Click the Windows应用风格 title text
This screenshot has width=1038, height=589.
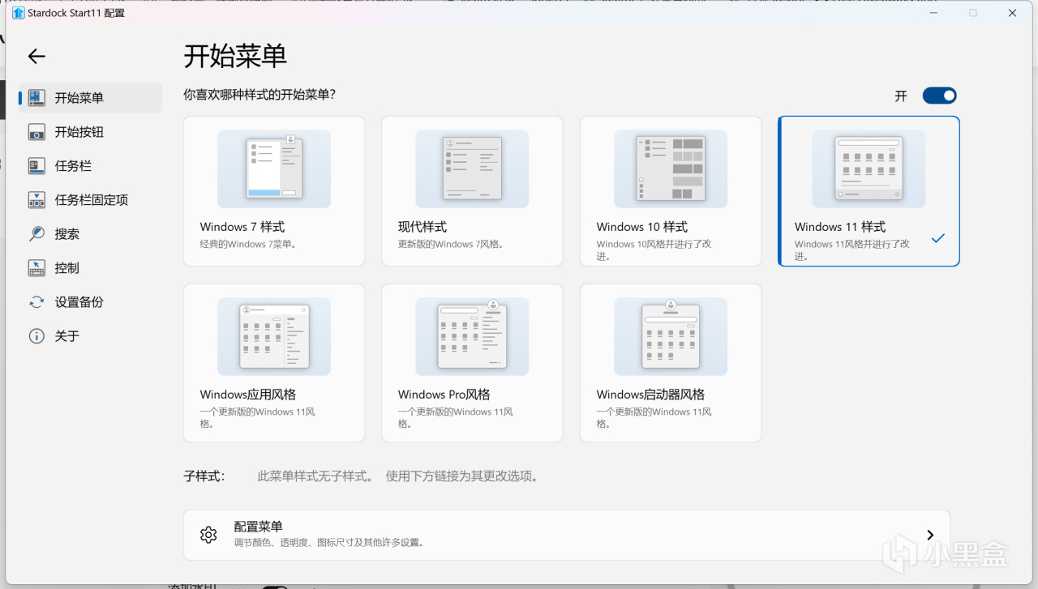click(x=248, y=395)
